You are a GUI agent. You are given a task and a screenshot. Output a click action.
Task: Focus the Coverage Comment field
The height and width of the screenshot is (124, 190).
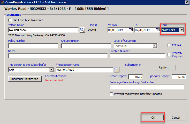click(147, 87)
